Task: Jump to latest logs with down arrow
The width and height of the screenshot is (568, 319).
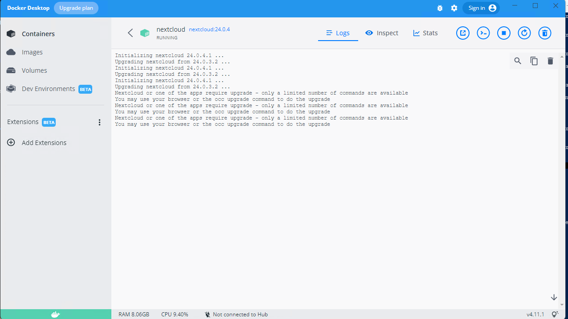Action: click(554, 297)
